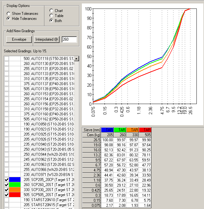
Task: Click the Sieve (mm) column header
Action: click(x=91, y=130)
